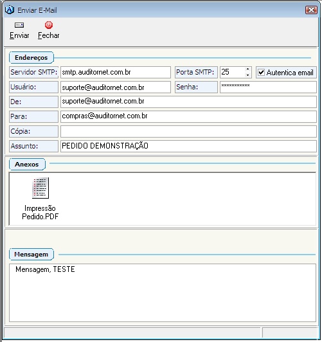Viewport: 322px width, 342px height.
Task: Click the empty Cópia field
Action: tap(188, 132)
